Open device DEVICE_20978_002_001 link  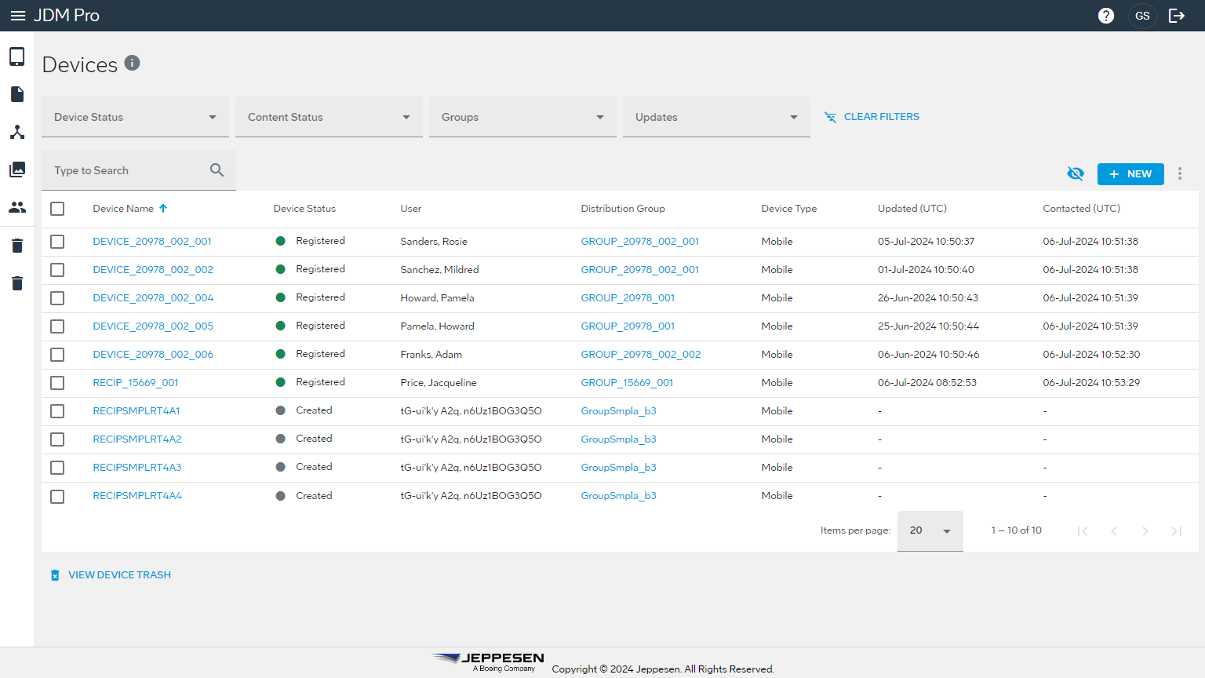coord(152,242)
